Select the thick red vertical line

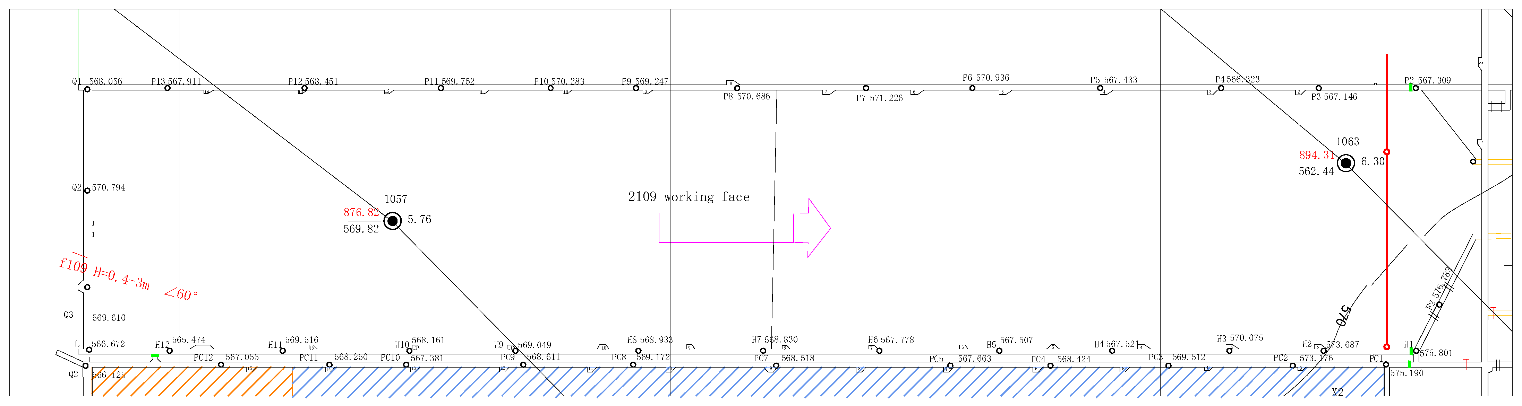pyautogui.click(x=1387, y=236)
